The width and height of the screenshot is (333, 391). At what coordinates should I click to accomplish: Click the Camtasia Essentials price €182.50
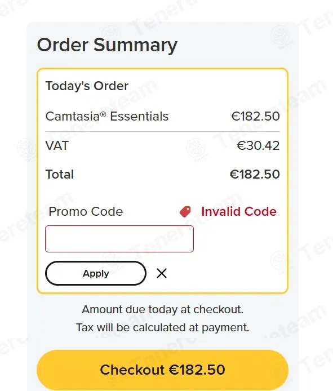point(255,116)
